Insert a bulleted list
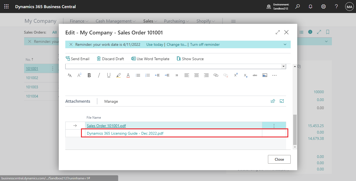This screenshot has height=181, width=356. point(138,75)
